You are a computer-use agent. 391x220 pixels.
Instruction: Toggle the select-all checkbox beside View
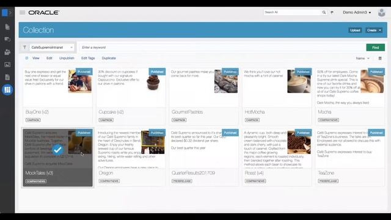[x=27, y=58]
